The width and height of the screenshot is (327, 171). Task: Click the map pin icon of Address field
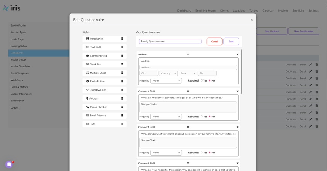coord(87,98)
